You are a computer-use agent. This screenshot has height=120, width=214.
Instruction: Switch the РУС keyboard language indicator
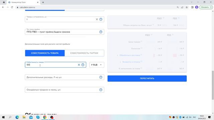coord(195,117)
